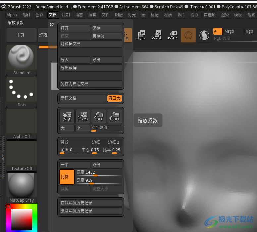Click 另存为启动文档 button
The width and height of the screenshot is (257, 232).
coord(91,84)
